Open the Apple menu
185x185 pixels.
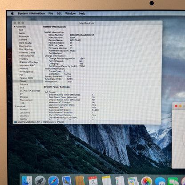click(12, 13)
